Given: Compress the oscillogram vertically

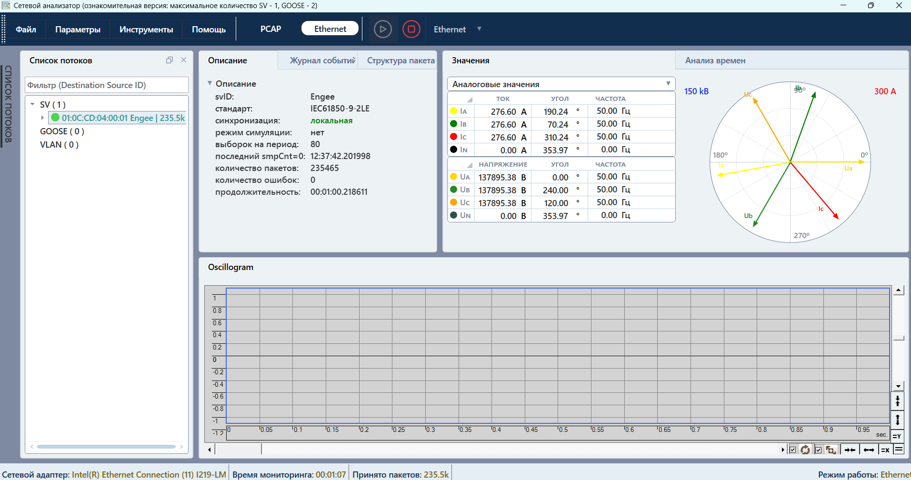Looking at the screenshot, I should pos(897,400).
